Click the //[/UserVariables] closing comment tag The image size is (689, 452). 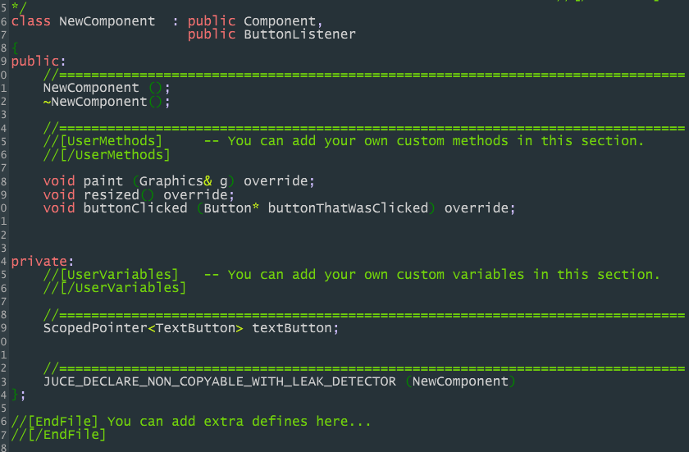coord(115,288)
